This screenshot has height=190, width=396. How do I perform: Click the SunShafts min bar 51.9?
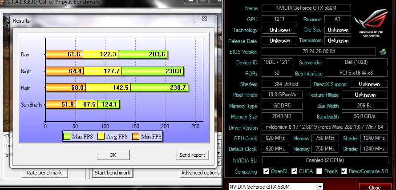[61, 104]
